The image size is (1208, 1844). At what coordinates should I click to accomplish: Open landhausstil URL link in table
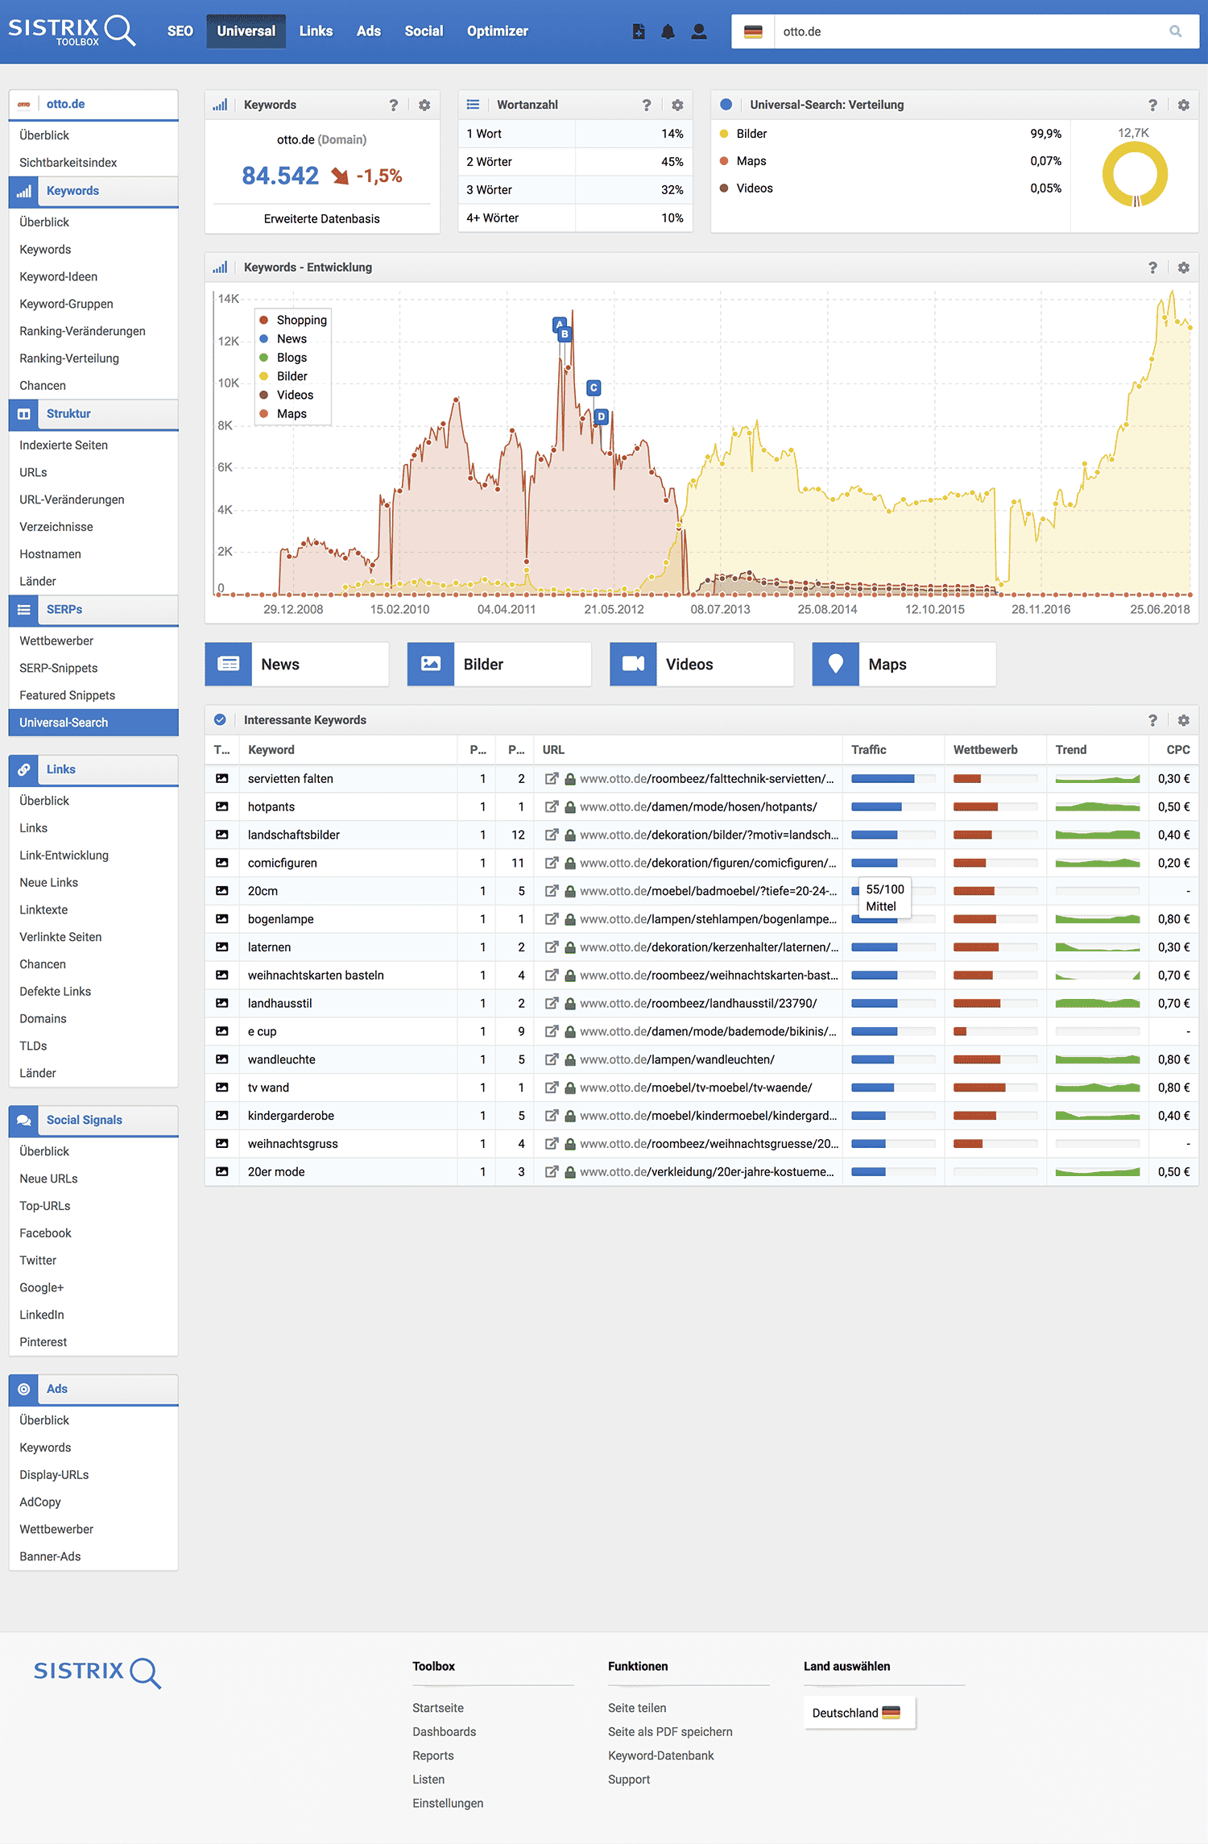pyautogui.click(x=698, y=1003)
